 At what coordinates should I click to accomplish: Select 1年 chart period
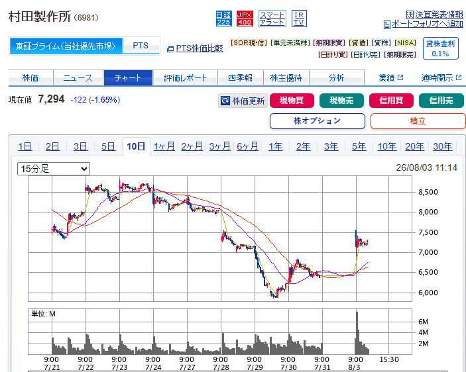click(x=276, y=146)
